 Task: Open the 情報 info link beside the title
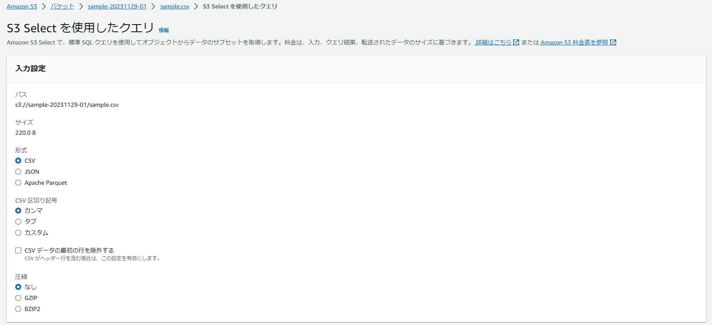coord(164,30)
